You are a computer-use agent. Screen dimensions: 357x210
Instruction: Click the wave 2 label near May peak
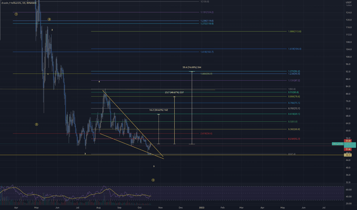[52, 30]
